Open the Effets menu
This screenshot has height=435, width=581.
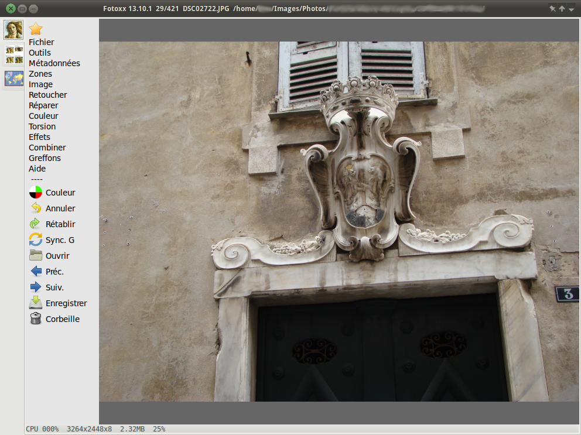pyautogui.click(x=39, y=137)
